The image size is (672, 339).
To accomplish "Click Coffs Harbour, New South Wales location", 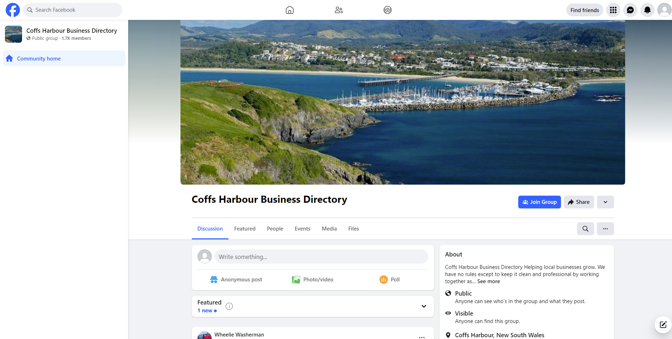I will coord(499,335).
